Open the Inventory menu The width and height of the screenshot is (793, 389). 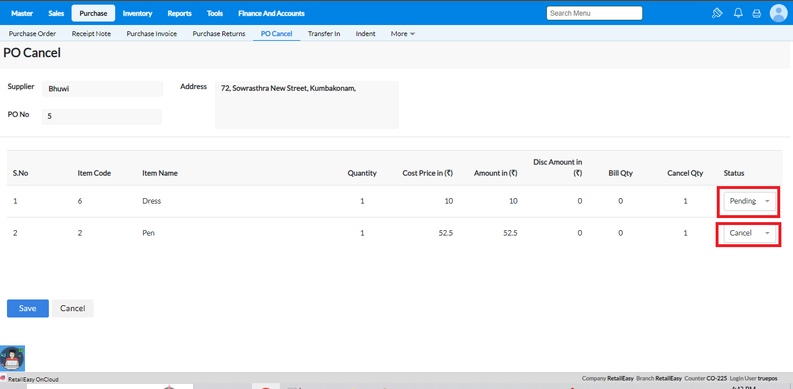[x=137, y=13]
